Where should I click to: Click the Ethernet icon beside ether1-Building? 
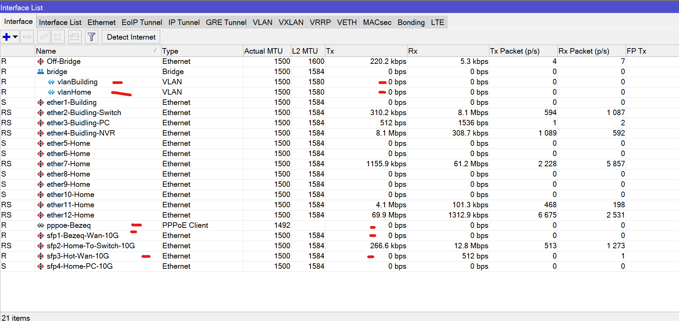[x=41, y=102]
